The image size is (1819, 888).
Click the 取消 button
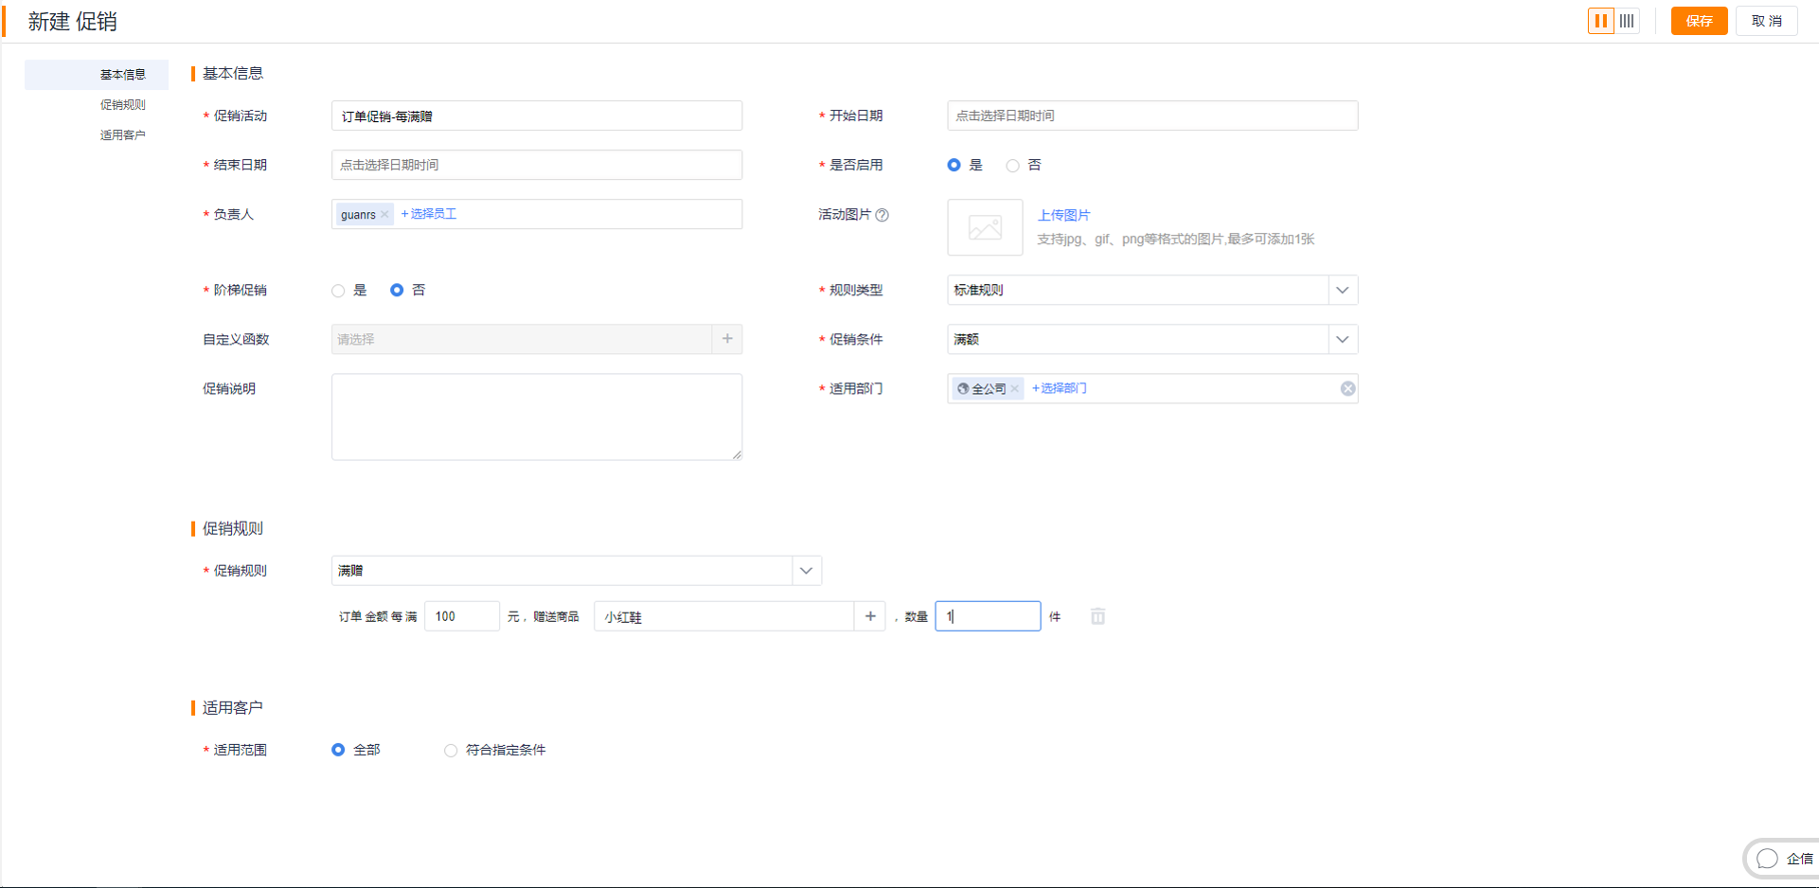click(1766, 21)
